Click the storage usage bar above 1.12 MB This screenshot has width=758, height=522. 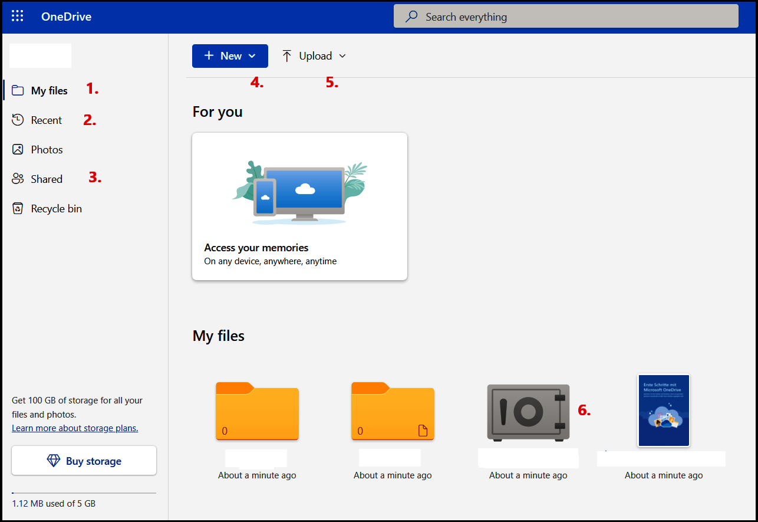[84, 491]
